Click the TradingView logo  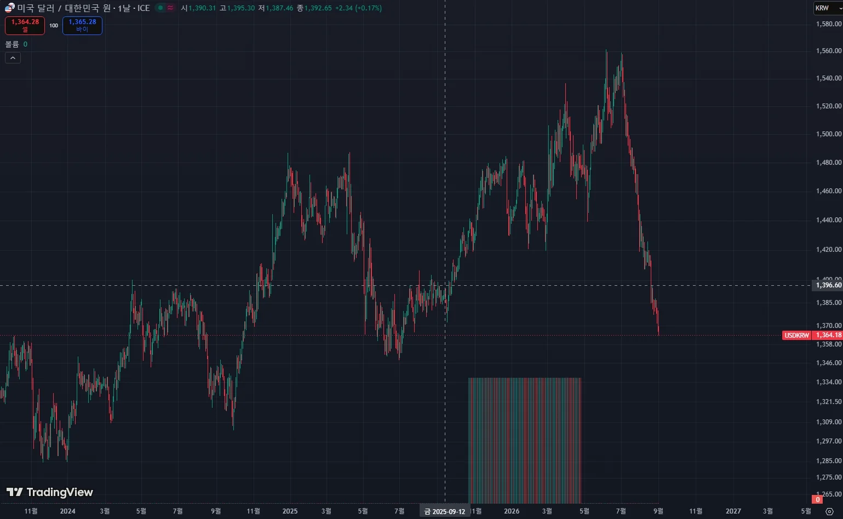(50, 492)
